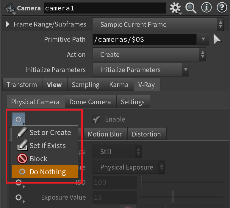
Task: Toggle the Enable checkbox
Action: point(96,119)
